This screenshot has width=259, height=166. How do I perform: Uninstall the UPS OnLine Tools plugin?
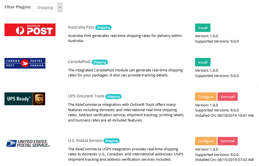(x=227, y=97)
